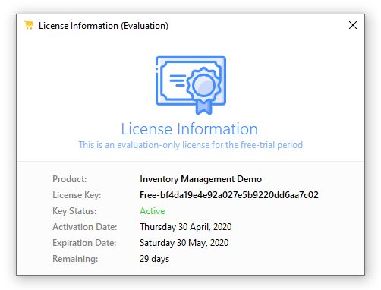Viewport: 381px width, 290px height.
Task: Click the certificate license icon
Action: [x=190, y=85]
